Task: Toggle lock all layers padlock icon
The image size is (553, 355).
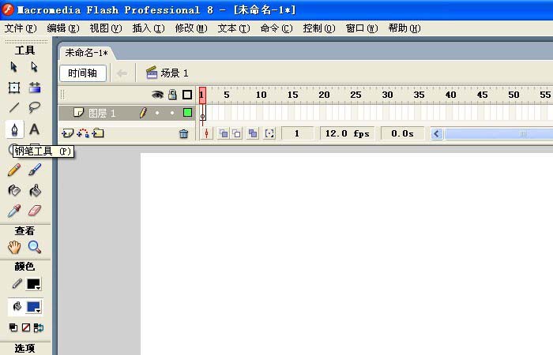Action: 172,95
